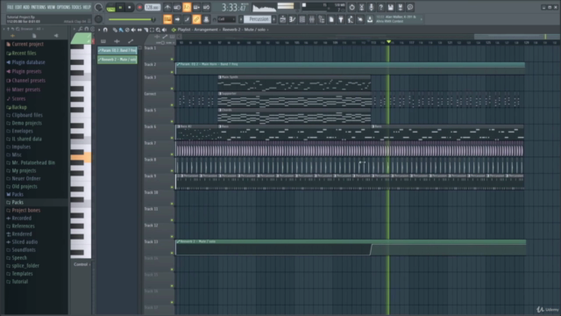Click the project info page icon
Screen dimensions: 561x316
coord(331,19)
